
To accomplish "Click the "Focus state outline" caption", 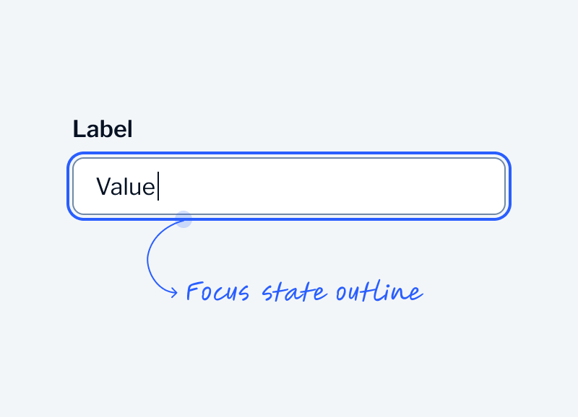I will [303, 292].
